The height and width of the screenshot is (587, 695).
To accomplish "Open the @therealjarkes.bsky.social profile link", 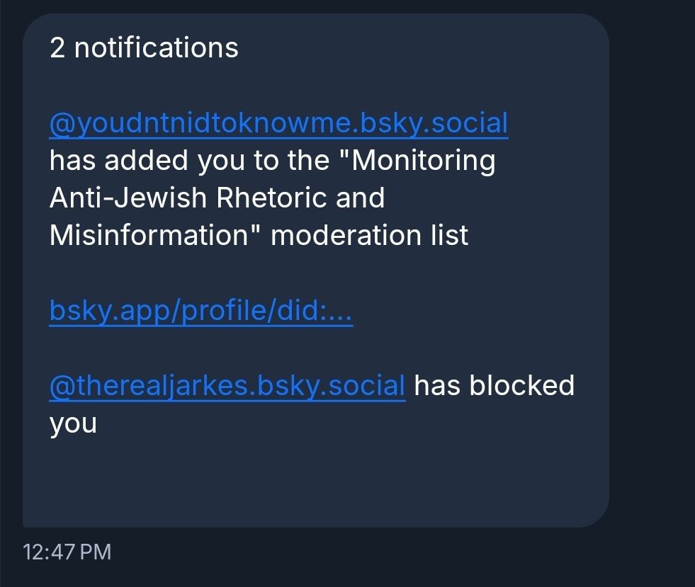I will (225, 385).
